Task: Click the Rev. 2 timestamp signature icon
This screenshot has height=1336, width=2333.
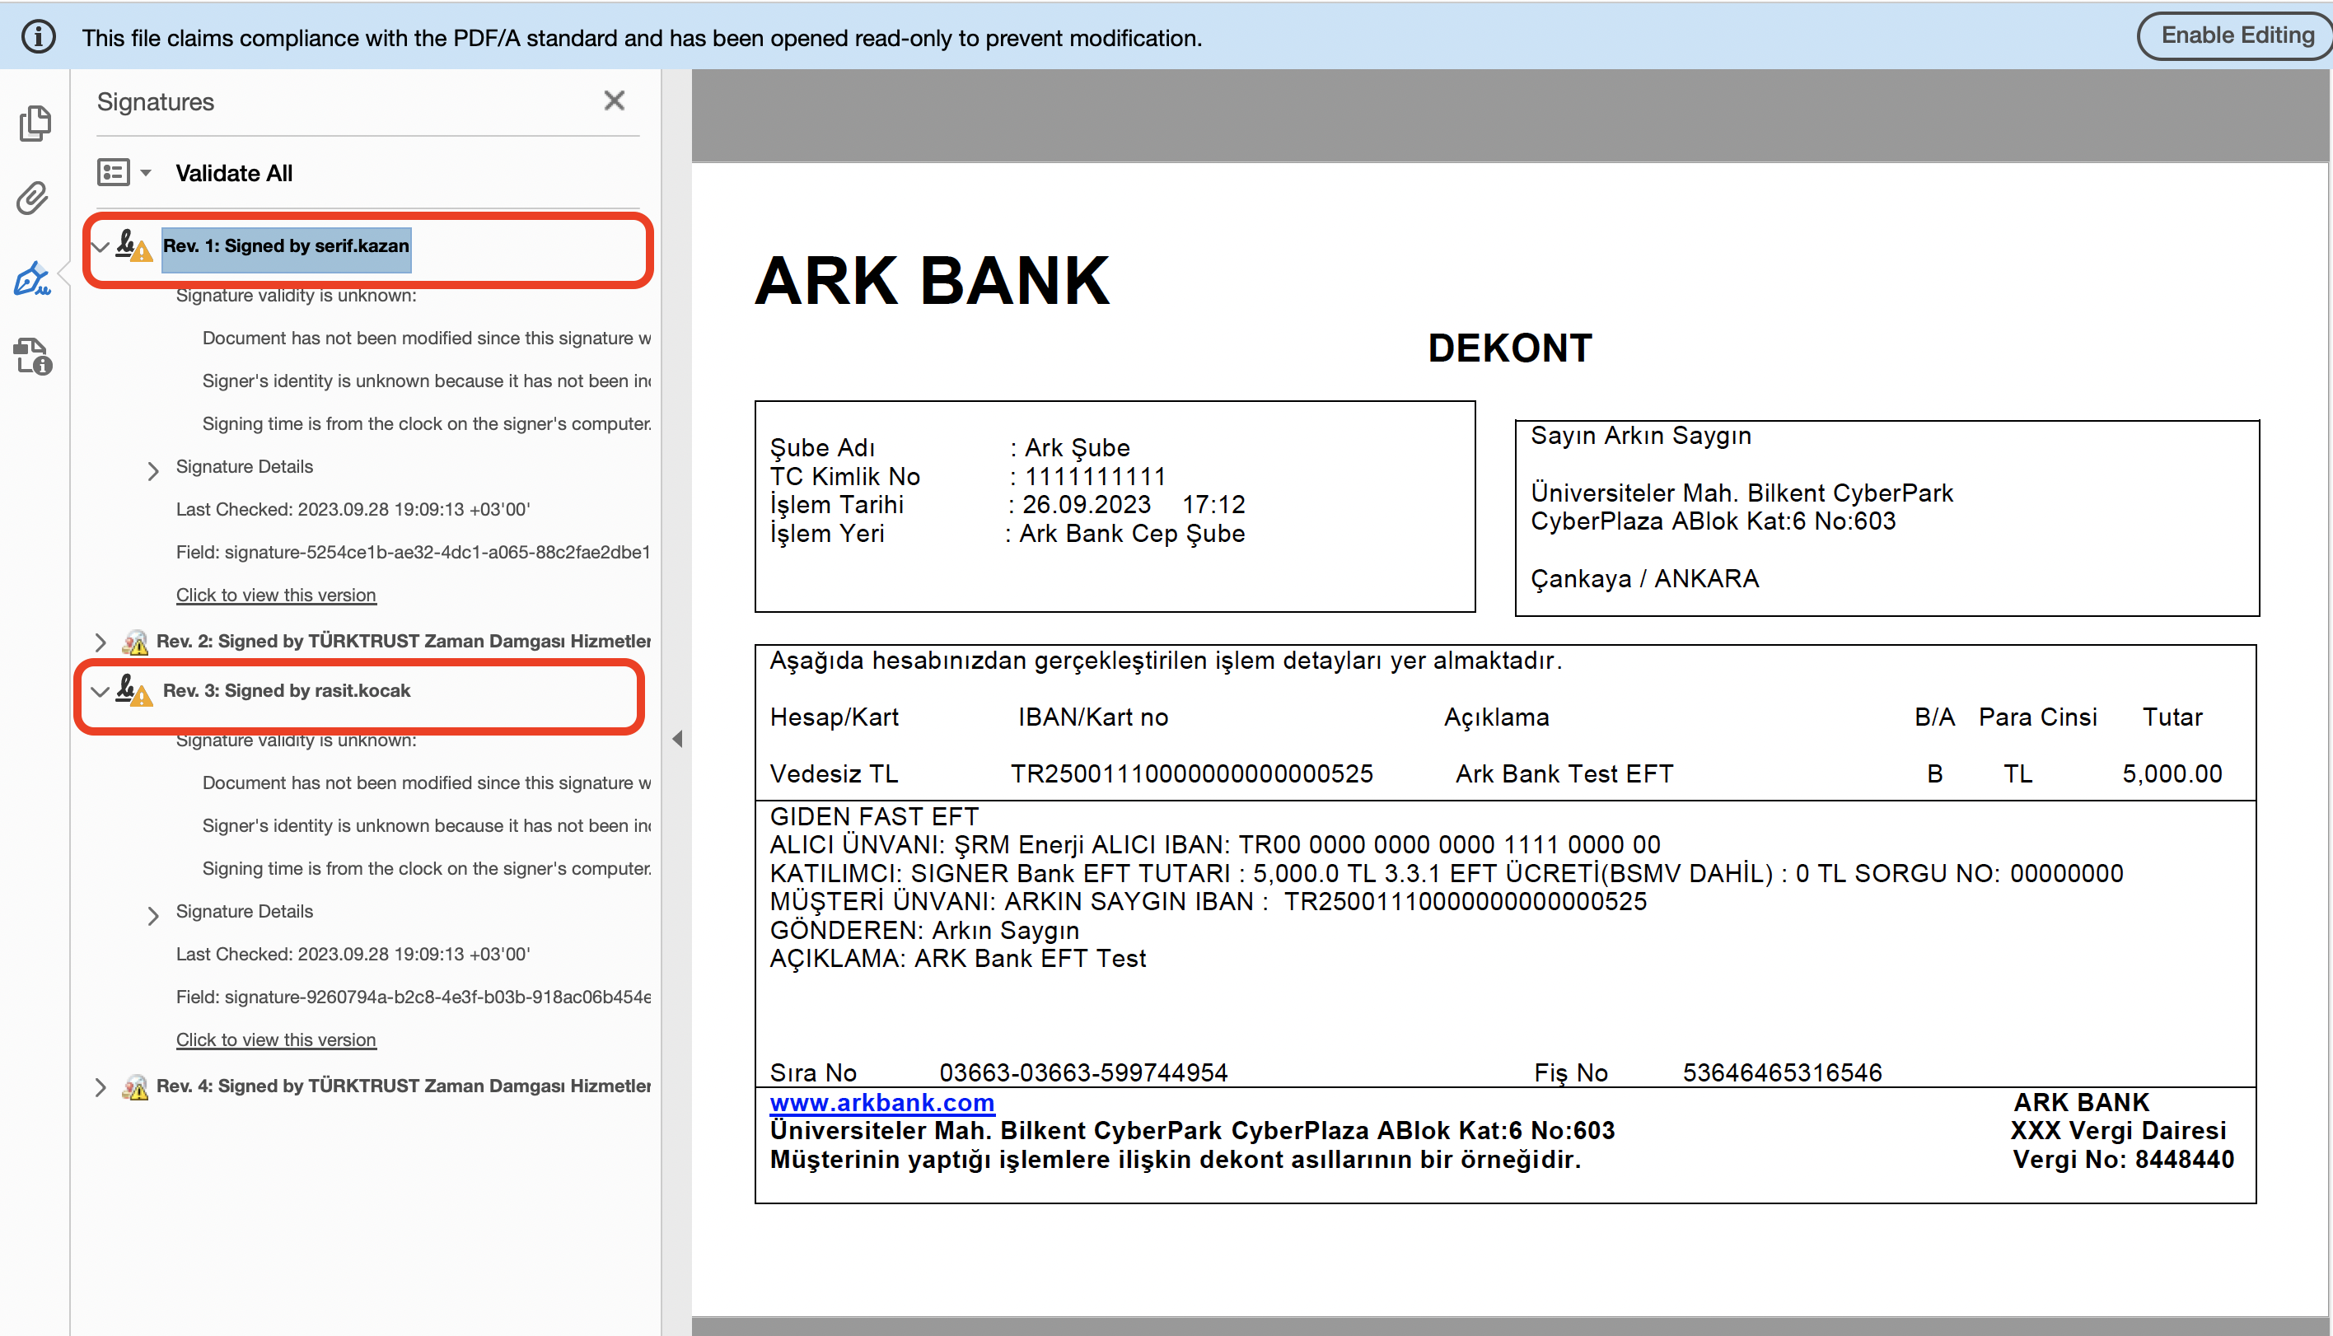Action: (135, 642)
